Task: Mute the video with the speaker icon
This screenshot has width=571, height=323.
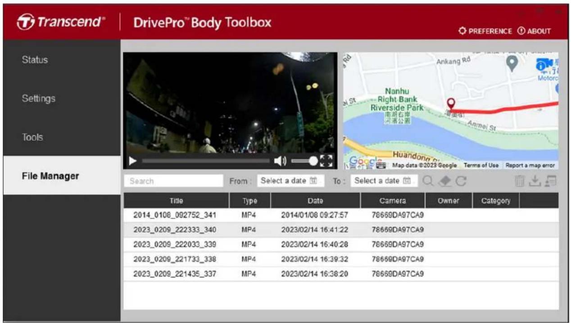Action: pos(280,161)
